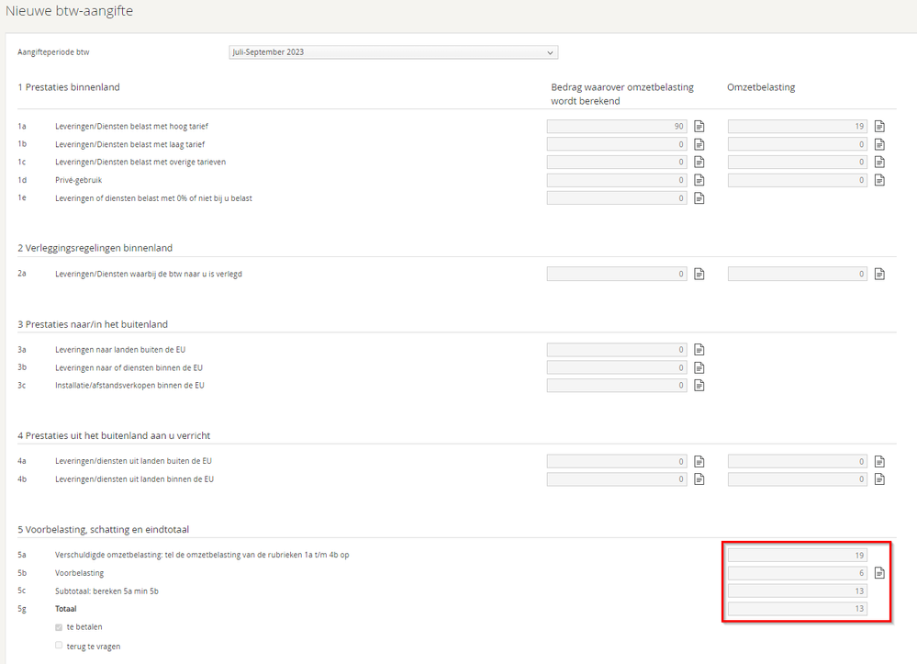Click 'Subtotaal: bereken 5a min 5b' label
The height and width of the screenshot is (664, 917).
(x=106, y=591)
